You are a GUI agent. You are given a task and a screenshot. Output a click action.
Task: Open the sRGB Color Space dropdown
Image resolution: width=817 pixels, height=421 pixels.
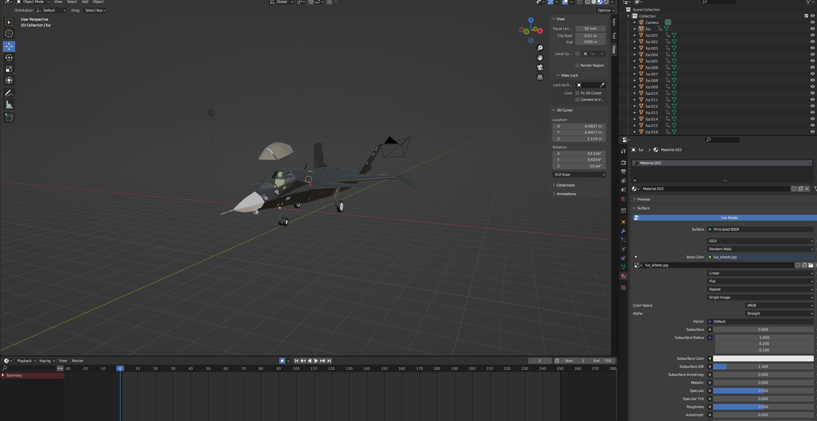(780, 305)
